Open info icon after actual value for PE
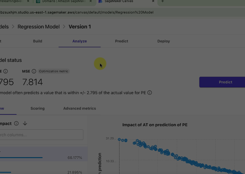 pos(149,93)
